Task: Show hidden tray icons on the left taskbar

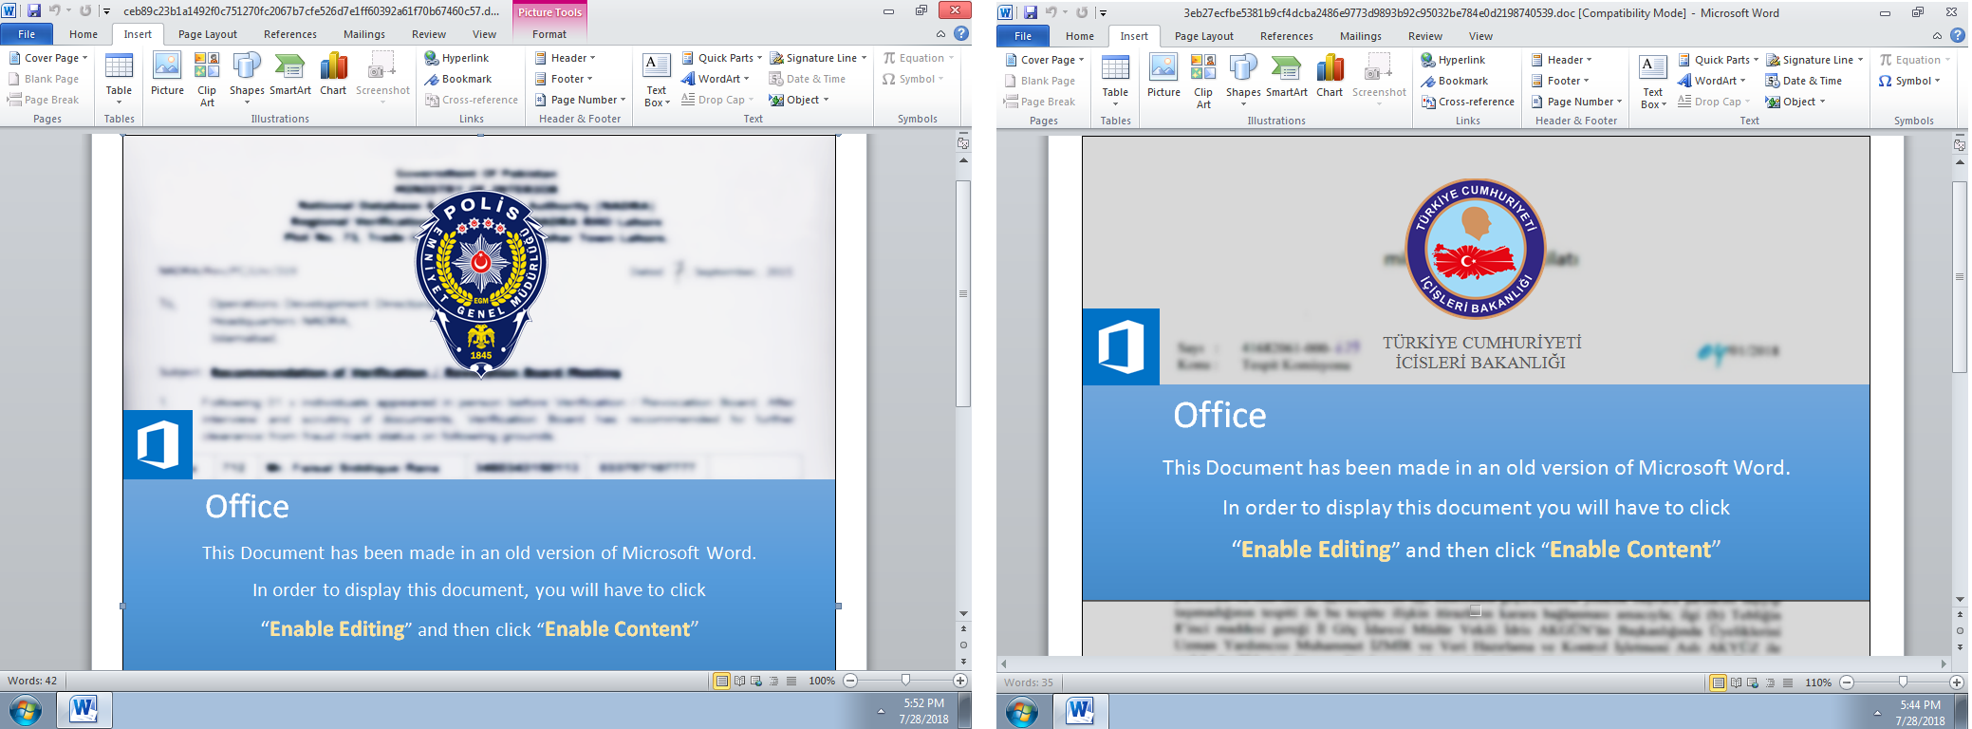Action: (x=882, y=711)
